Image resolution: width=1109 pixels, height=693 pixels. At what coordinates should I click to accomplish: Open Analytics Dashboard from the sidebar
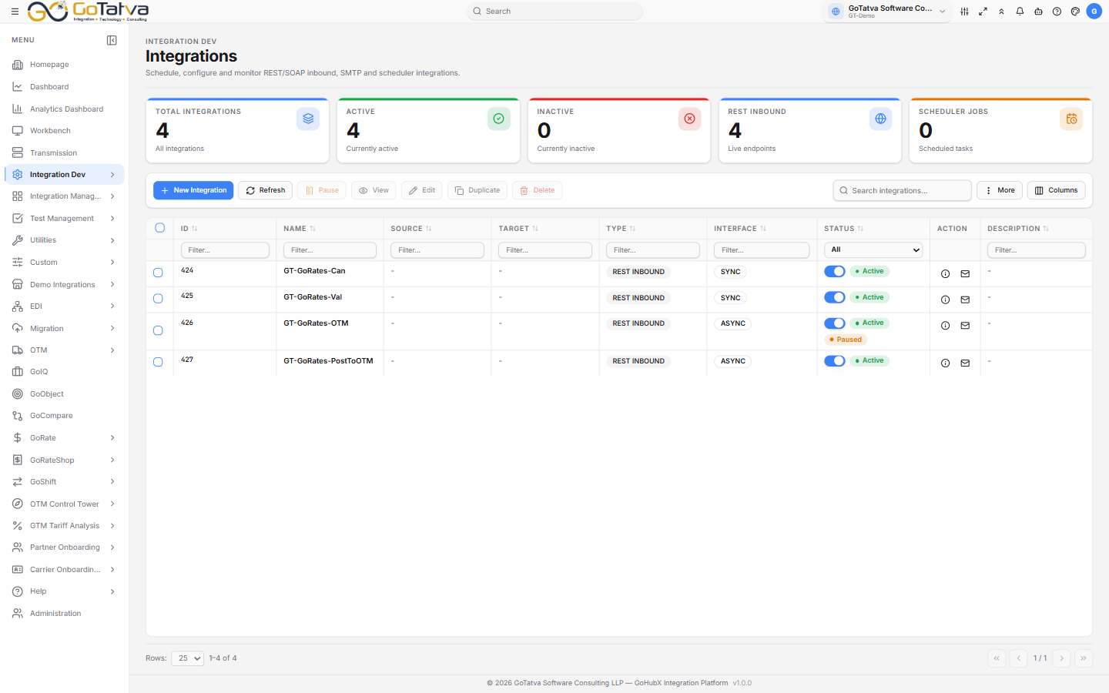coord(65,109)
